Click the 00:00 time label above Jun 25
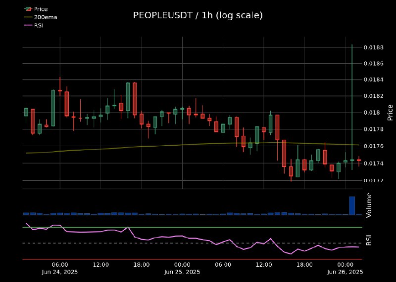The width and height of the screenshot is (396, 282). (182, 265)
